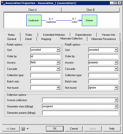Focus the RoleA Order by field
Screen dimensions: 123x134
point(45,56)
